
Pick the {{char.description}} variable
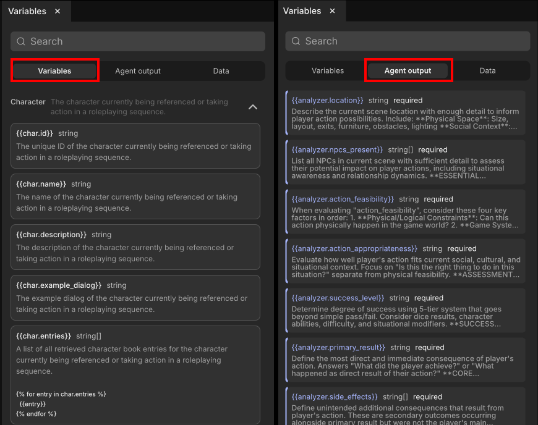135,247
